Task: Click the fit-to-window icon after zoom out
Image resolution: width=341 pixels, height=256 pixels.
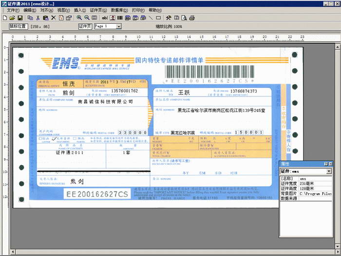Action: [95, 18]
